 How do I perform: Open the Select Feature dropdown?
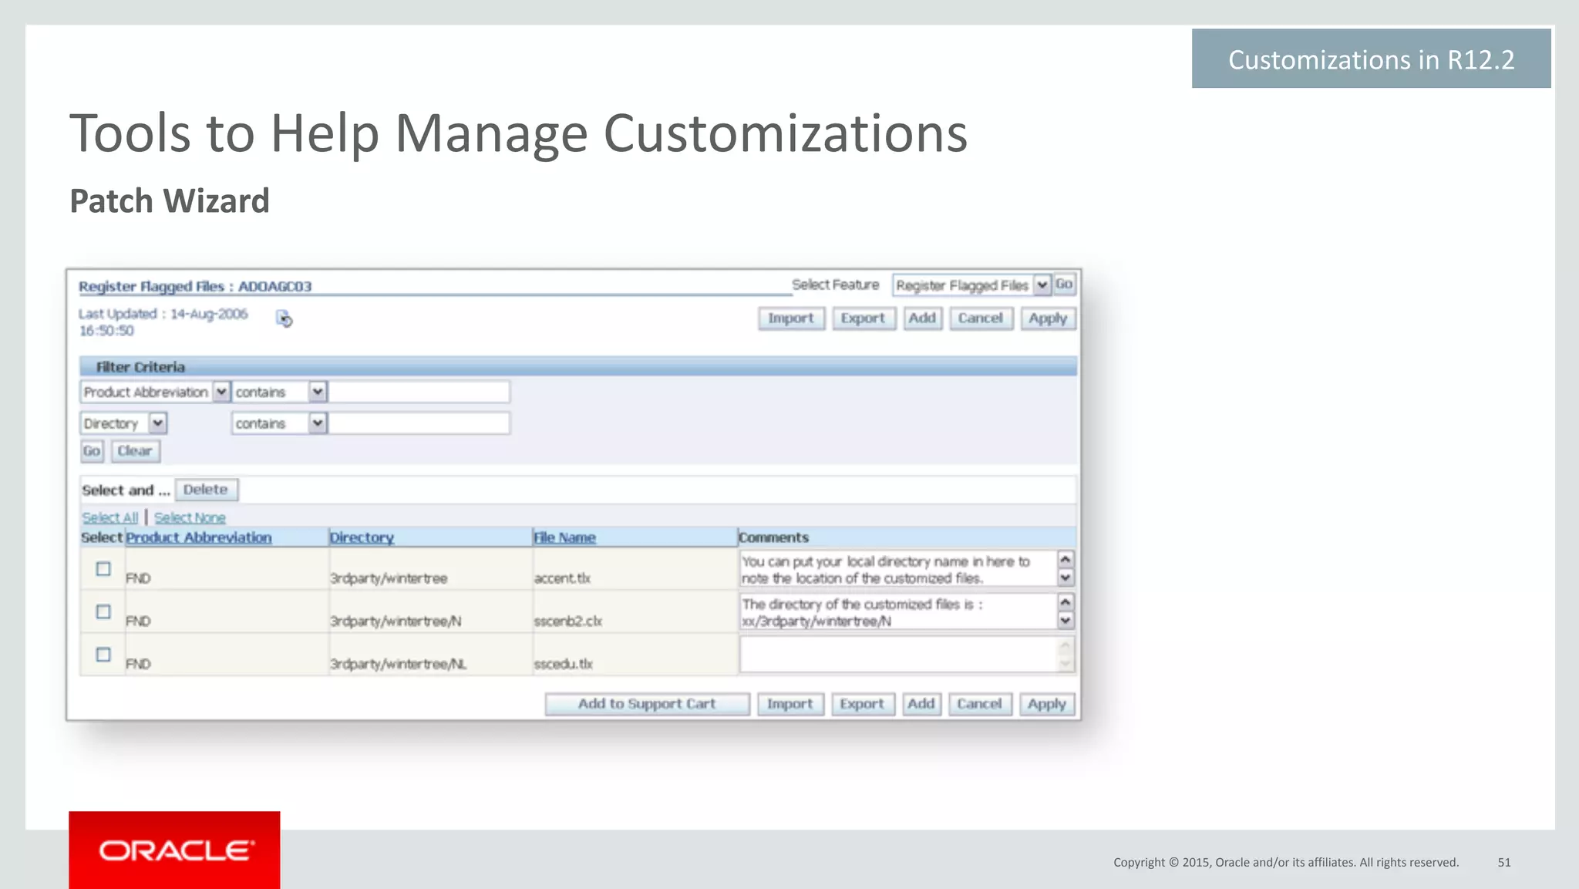(x=971, y=285)
